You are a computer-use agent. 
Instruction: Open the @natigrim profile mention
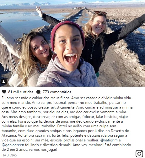pyautogui.click(x=109, y=140)
